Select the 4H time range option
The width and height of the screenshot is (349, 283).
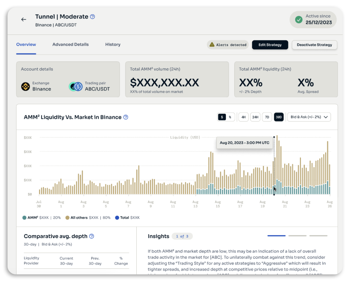coord(243,117)
